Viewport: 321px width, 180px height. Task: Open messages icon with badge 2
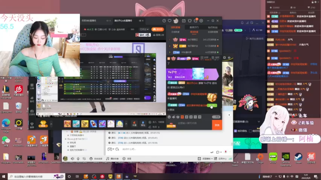pyautogui.click(x=195, y=20)
